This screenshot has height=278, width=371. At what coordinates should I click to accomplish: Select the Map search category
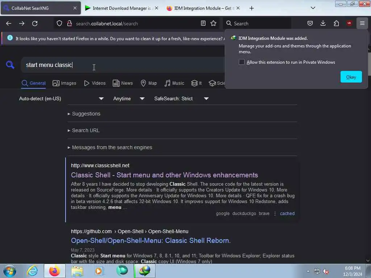pyautogui.click(x=149, y=83)
